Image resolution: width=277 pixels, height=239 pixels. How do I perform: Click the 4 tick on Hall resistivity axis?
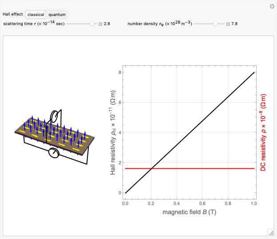pyautogui.click(x=120, y=132)
